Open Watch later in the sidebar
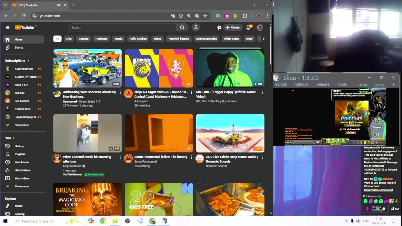 pyautogui.click(x=24, y=162)
